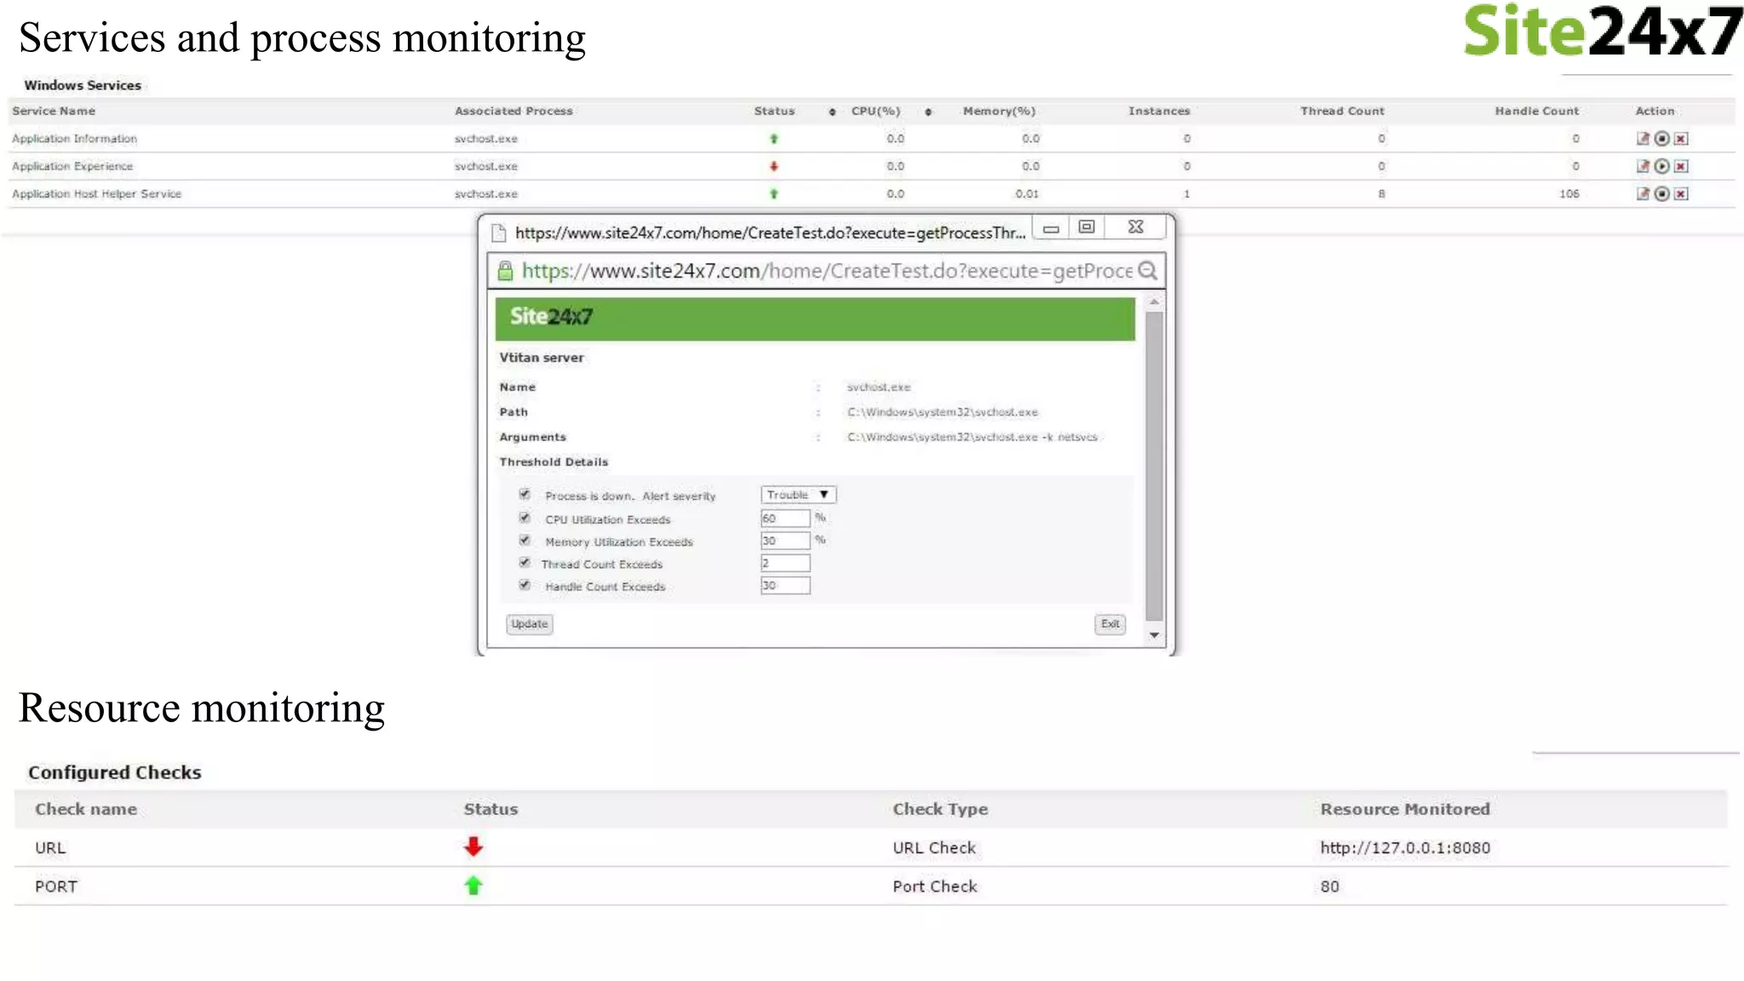This screenshot has height=981, width=1744.
Task: Click the 'http://127.0.0.1:8080' resource value
Action: click(x=1405, y=848)
